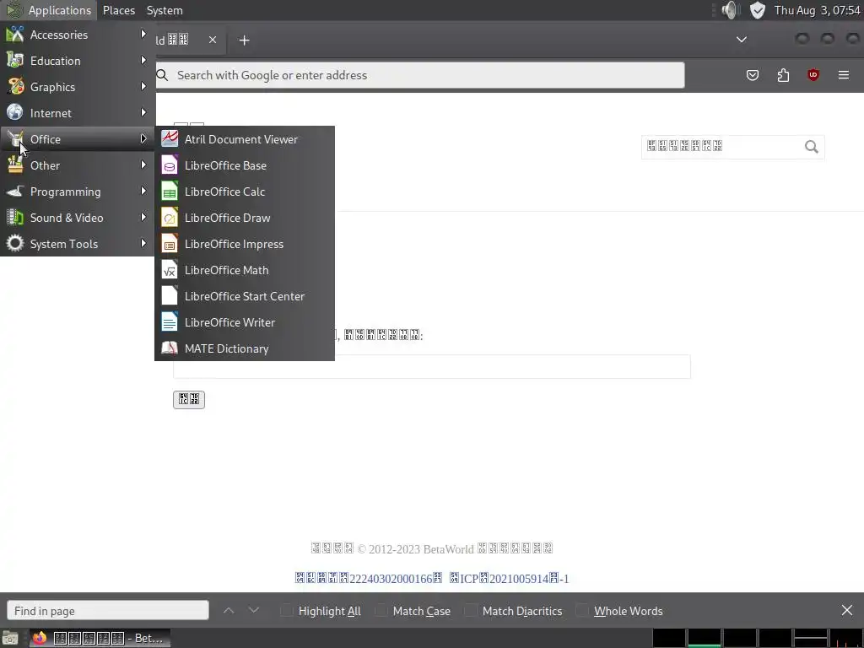Expand the Other submenu arrow
Image resolution: width=864 pixels, height=648 pixels.
[143, 165]
